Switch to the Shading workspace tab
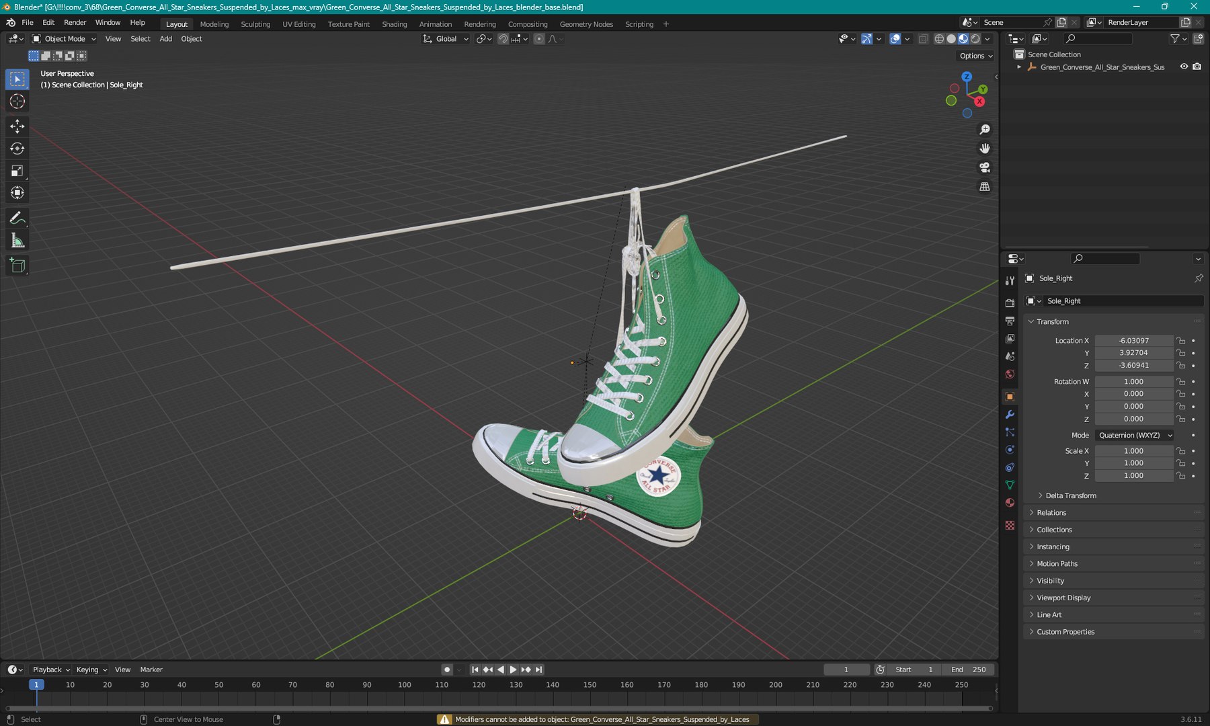This screenshot has width=1210, height=726. coord(395,24)
